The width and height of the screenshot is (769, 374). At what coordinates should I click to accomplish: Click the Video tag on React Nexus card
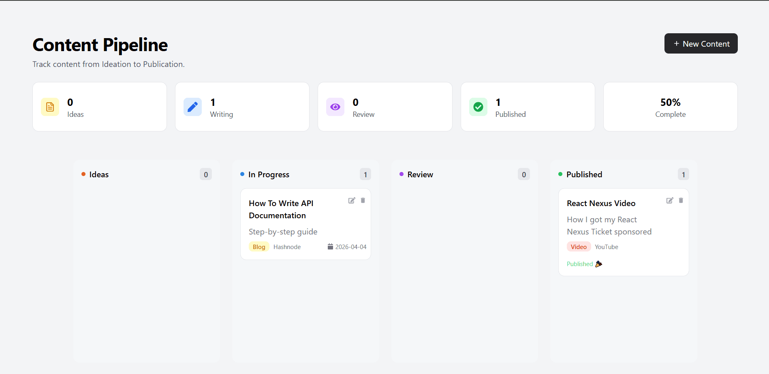tap(579, 246)
